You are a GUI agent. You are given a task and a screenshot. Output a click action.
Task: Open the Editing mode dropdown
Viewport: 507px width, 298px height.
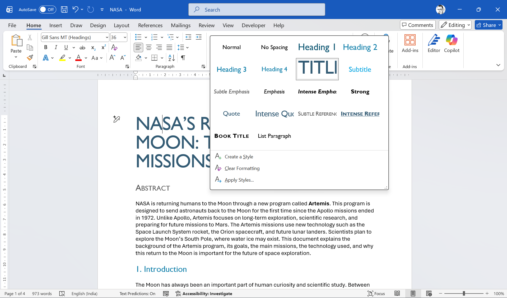click(x=455, y=25)
